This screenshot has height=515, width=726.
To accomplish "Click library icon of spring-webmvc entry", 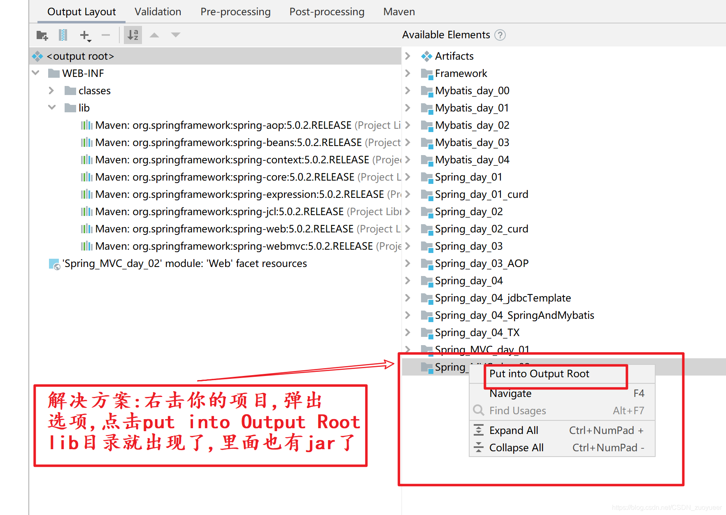I will pos(87,246).
